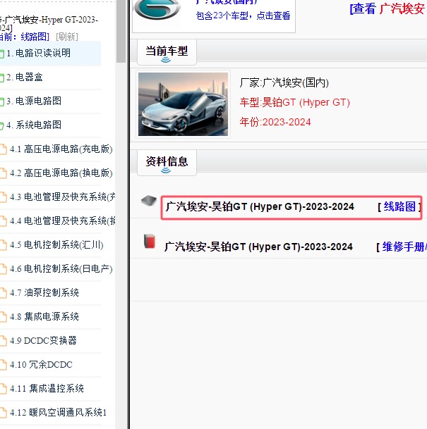The width and height of the screenshot is (427, 429).
Task: Open 4.7 油泵控制系统 diagram
Action: click(44, 293)
